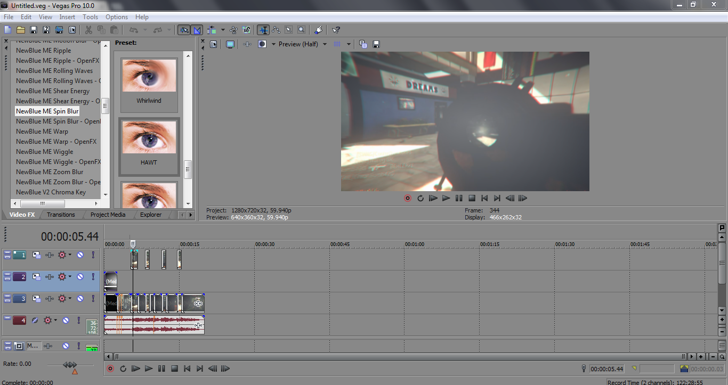Click the playback Rate scrub slider
The width and height of the screenshot is (728, 385).
70,365
